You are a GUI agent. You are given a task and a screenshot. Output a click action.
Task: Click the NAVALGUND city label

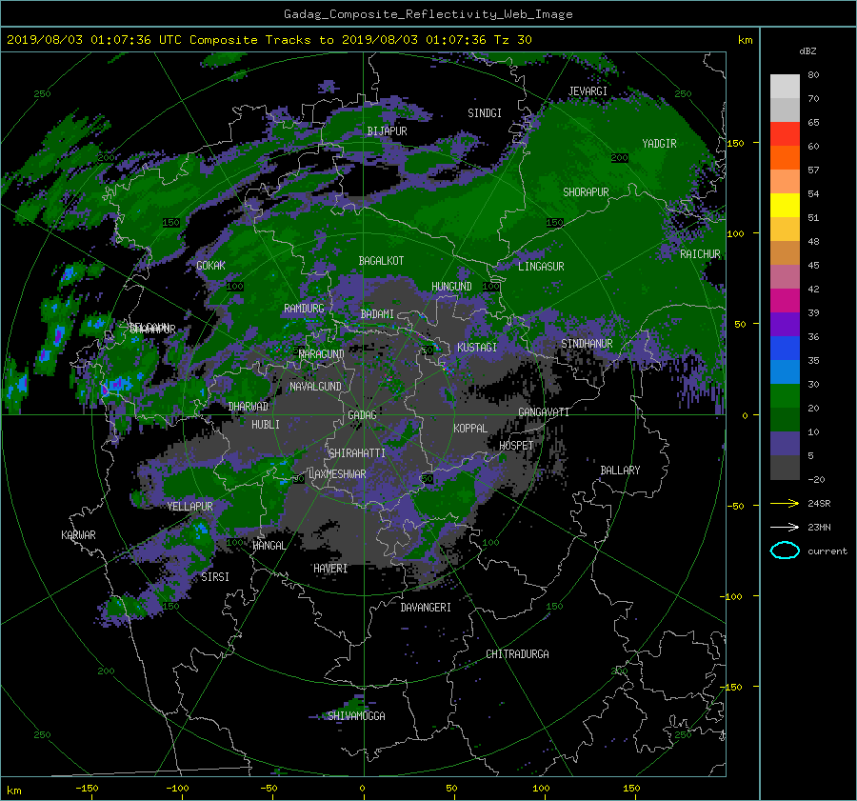point(315,387)
